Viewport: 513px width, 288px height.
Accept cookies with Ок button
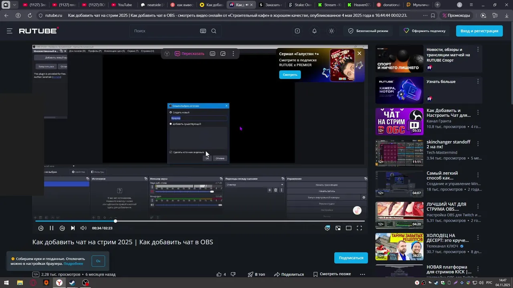98,261
